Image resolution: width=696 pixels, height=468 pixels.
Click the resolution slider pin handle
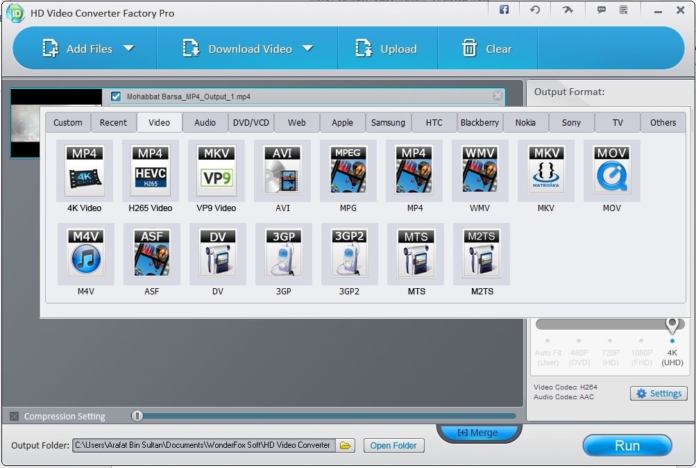672,325
